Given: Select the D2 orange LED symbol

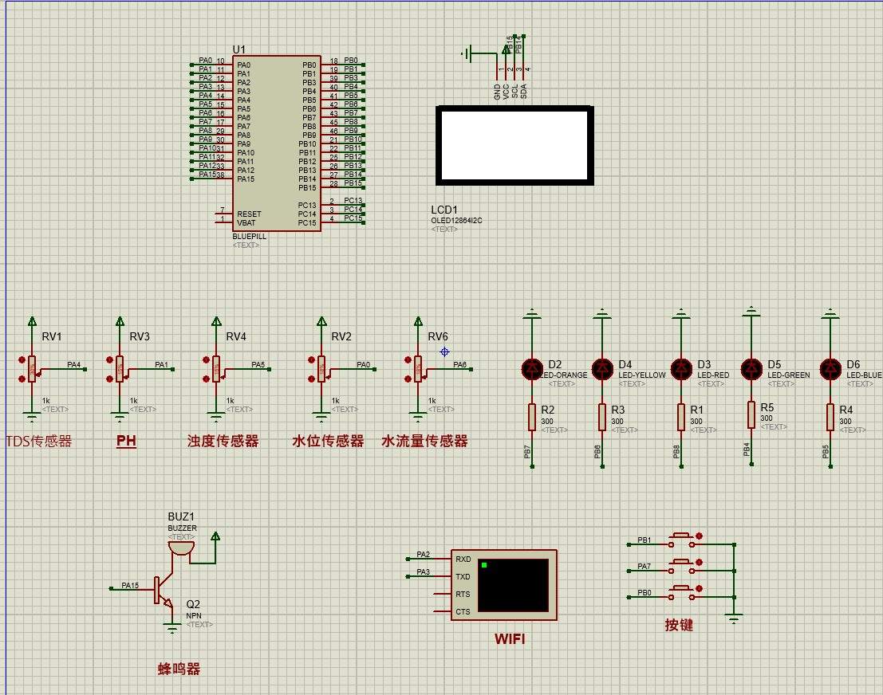Looking at the screenshot, I should [x=532, y=369].
